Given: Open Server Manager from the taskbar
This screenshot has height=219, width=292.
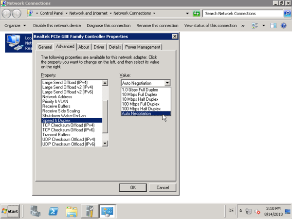Looking at the screenshot, I should (36, 211).
